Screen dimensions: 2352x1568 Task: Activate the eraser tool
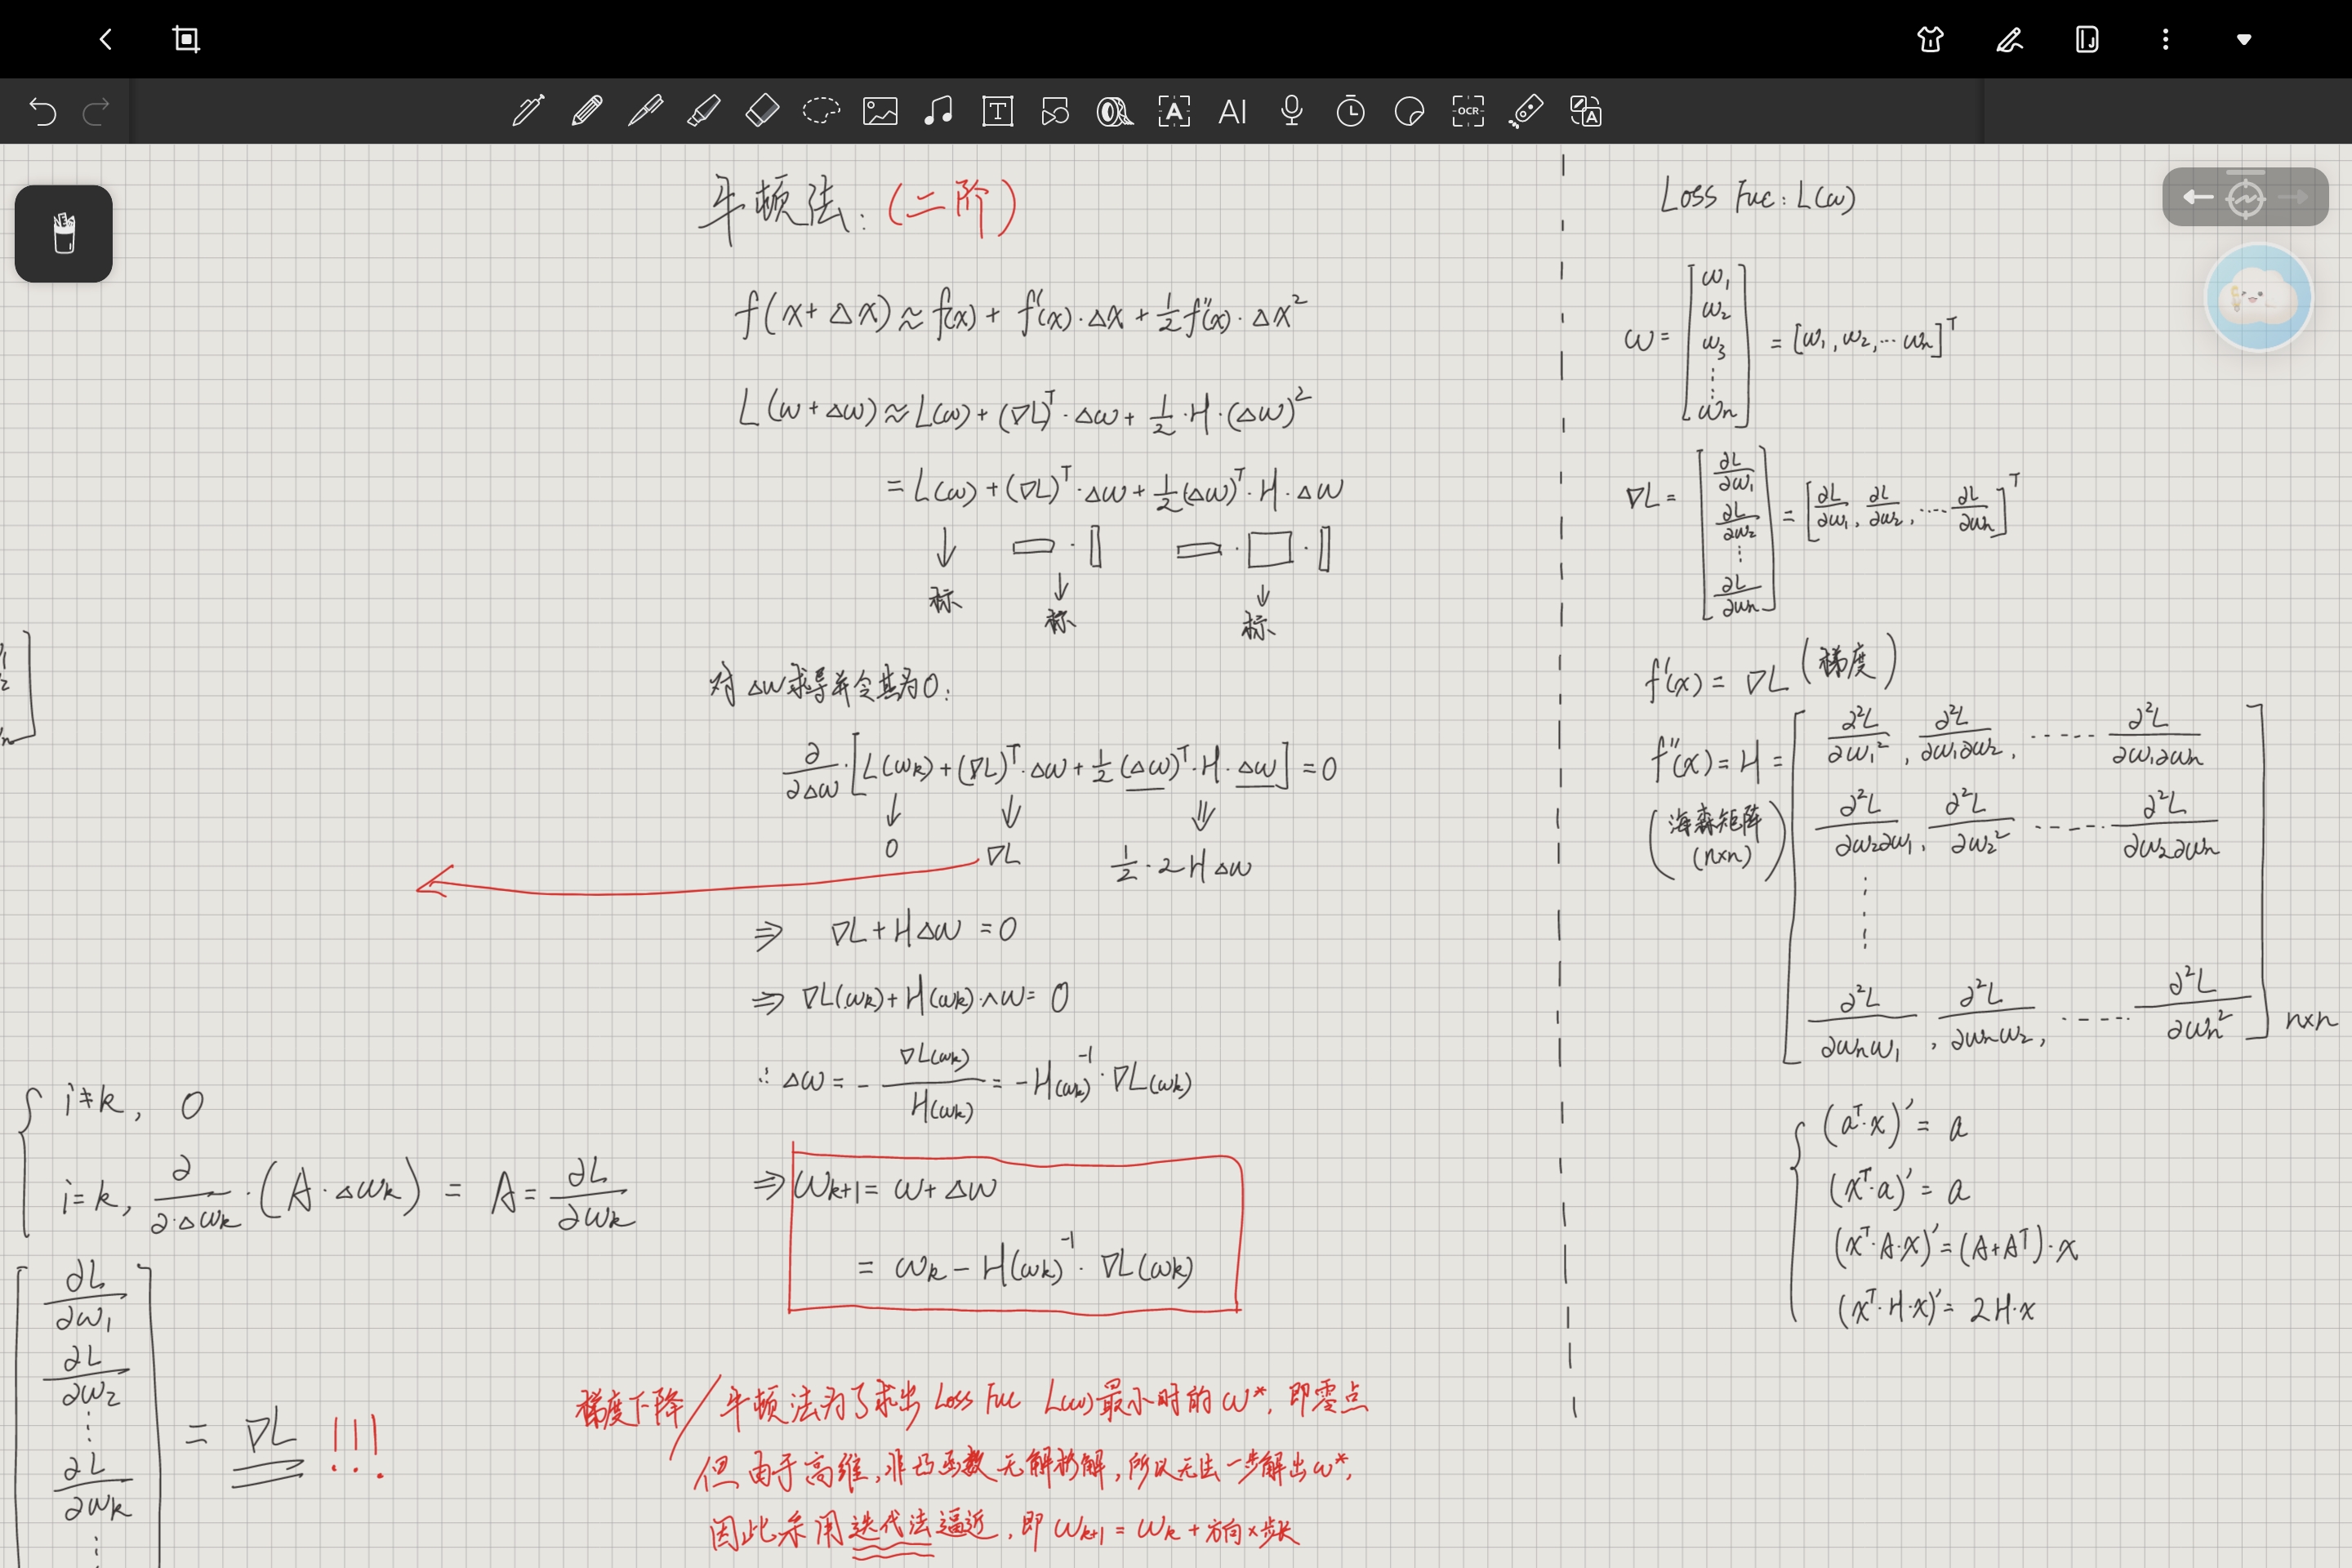click(762, 111)
